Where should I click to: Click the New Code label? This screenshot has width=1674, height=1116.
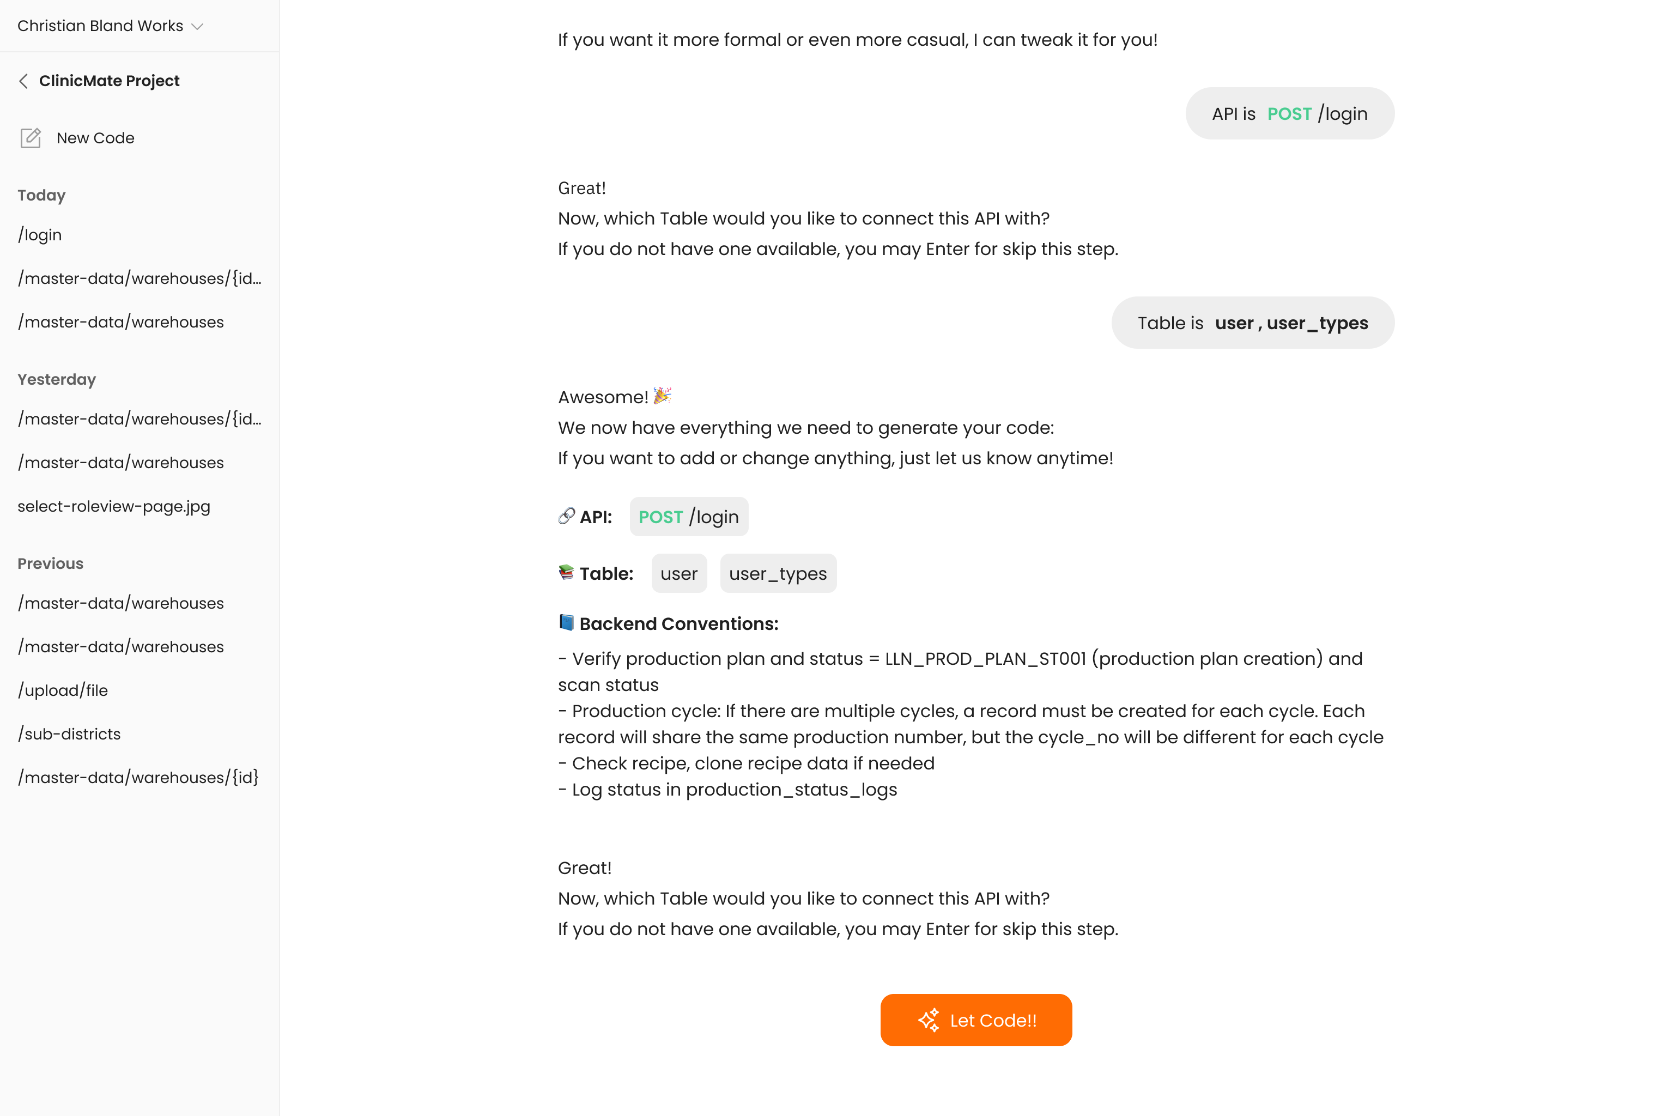pos(95,138)
